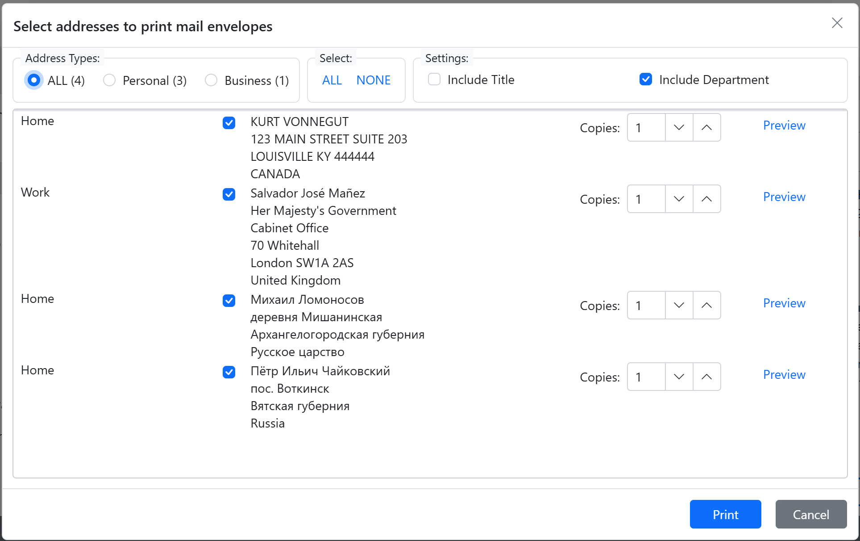Choose ALL address types option
Screen dimensions: 860x541
33,80
